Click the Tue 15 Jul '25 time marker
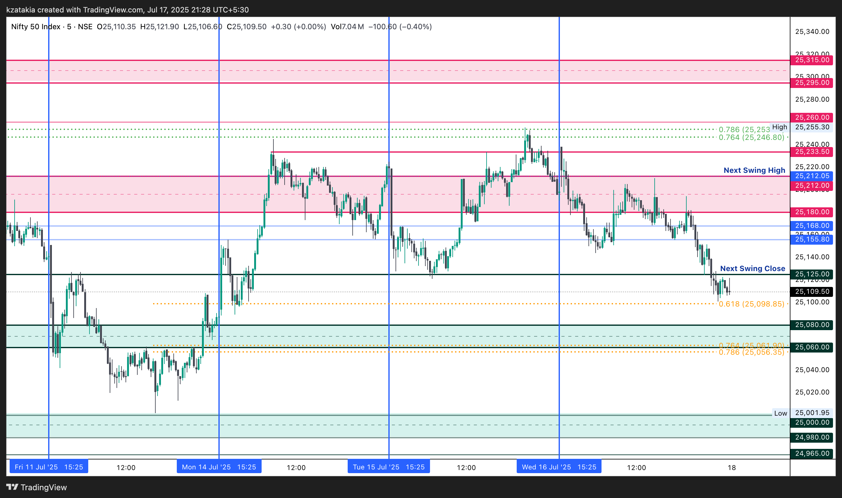The height and width of the screenshot is (498, 842). pos(389,467)
